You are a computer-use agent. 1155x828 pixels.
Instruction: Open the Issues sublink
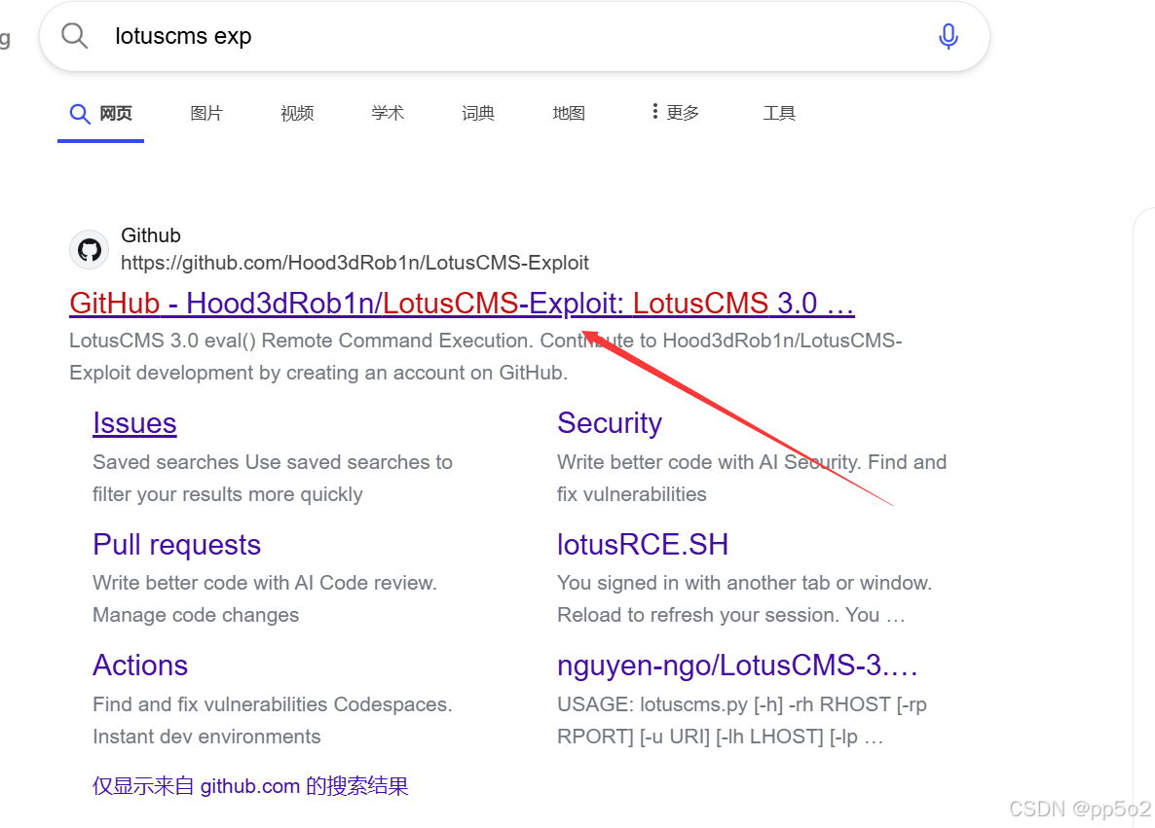click(134, 423)
